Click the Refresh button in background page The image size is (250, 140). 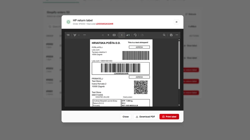coord(191,14)
